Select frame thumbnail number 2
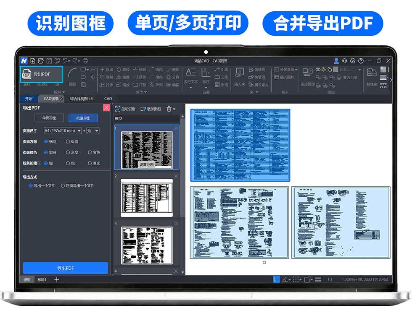 (x=147, y=198)
